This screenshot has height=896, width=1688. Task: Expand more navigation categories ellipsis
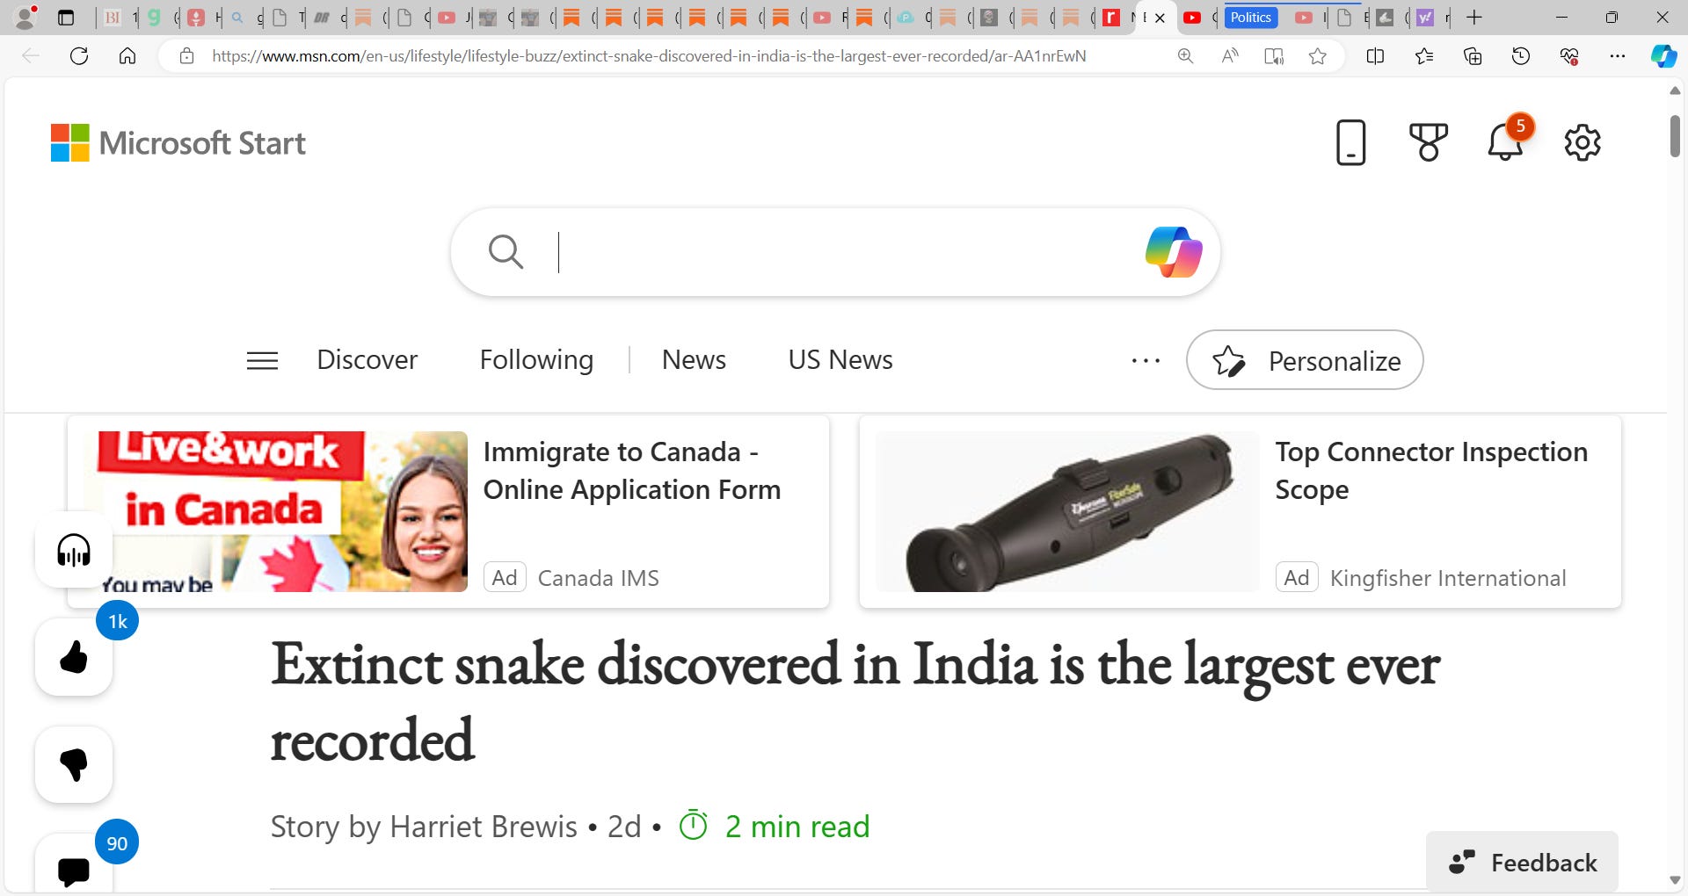pos(1146,360)
